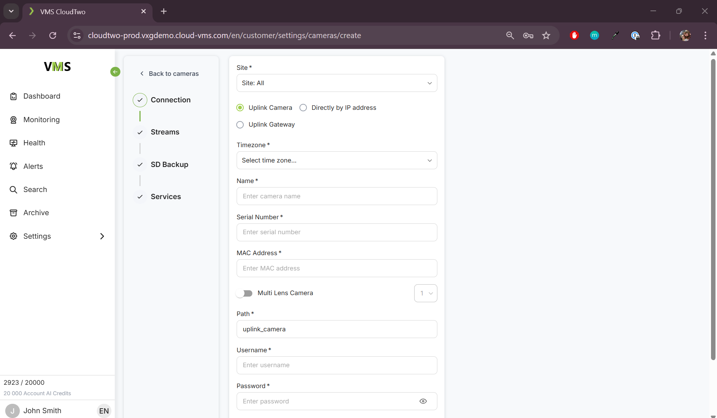Open Monitoring from the sidebar icon
This screenshot has height=418, width=717.
[13, 120]
